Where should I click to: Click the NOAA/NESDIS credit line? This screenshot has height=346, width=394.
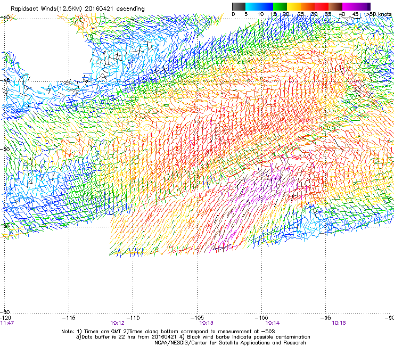click(230, 343)
